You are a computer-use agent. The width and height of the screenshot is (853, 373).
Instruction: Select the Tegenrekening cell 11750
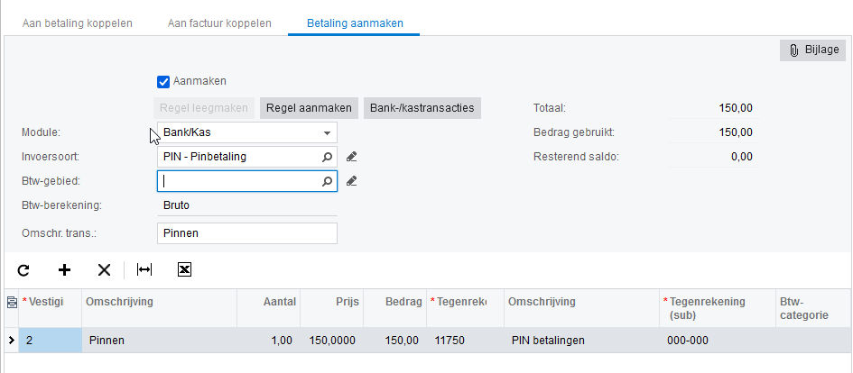(463, 341)
